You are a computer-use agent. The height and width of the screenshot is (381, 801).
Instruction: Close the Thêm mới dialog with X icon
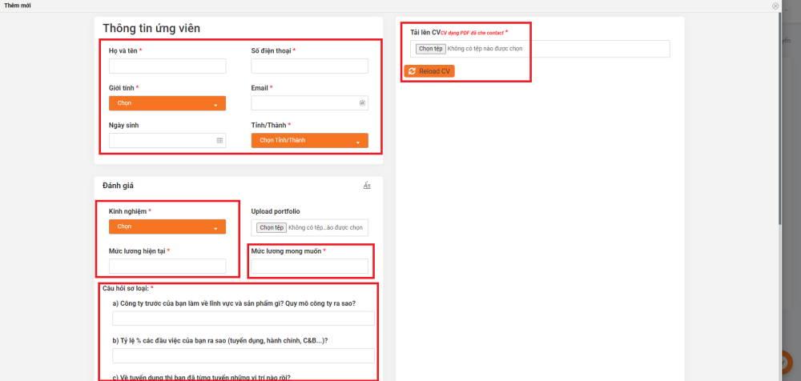pyautogui.click(x=775, y=6)
